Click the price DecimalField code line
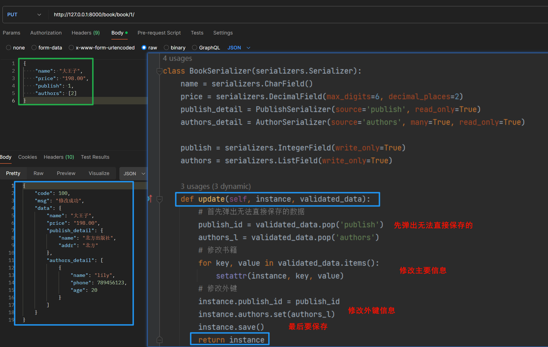Image resolution: width=548 pixels, height=347 pixels. (322, 97)
